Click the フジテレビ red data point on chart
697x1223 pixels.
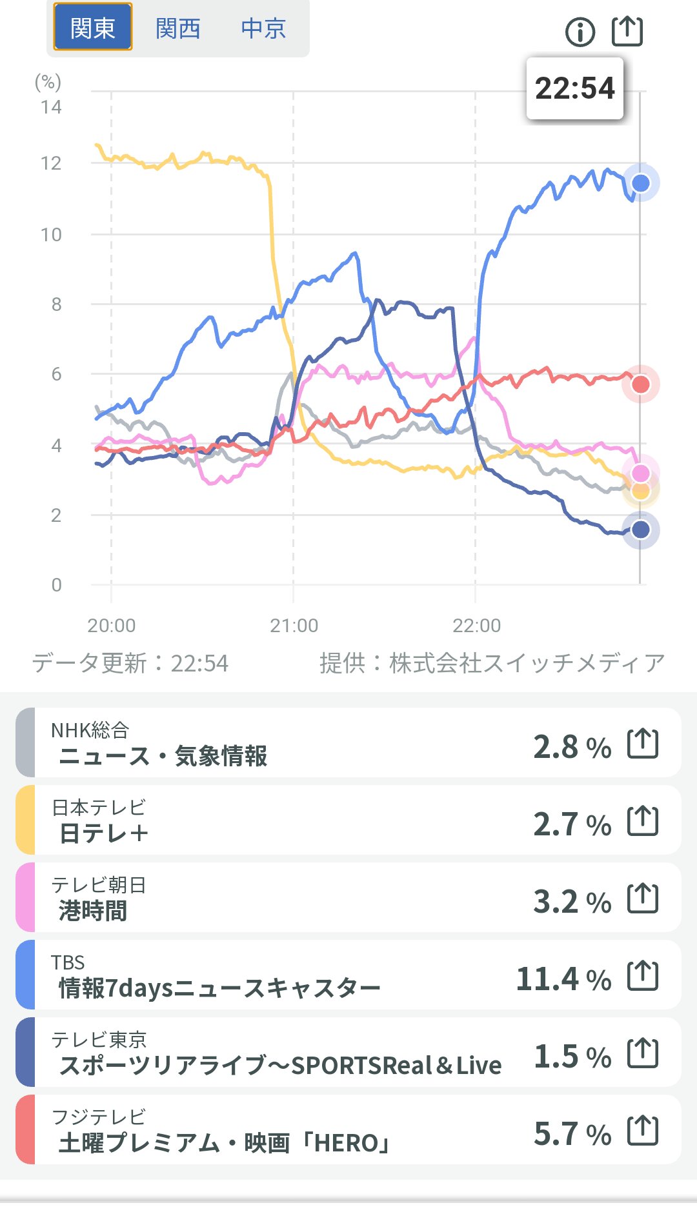click(x=640, y=384)
